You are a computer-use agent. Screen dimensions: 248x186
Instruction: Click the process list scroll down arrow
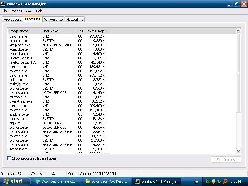(238, 151)
